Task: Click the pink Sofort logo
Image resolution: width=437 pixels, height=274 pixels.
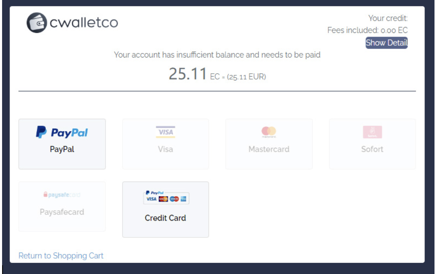Action: click(372, 132)
